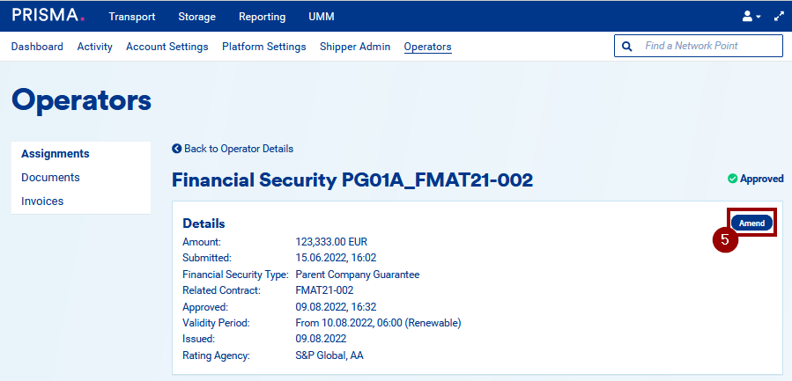Select the Shipper Admin tab
This screenshot has width=792, height=381.
355,47
